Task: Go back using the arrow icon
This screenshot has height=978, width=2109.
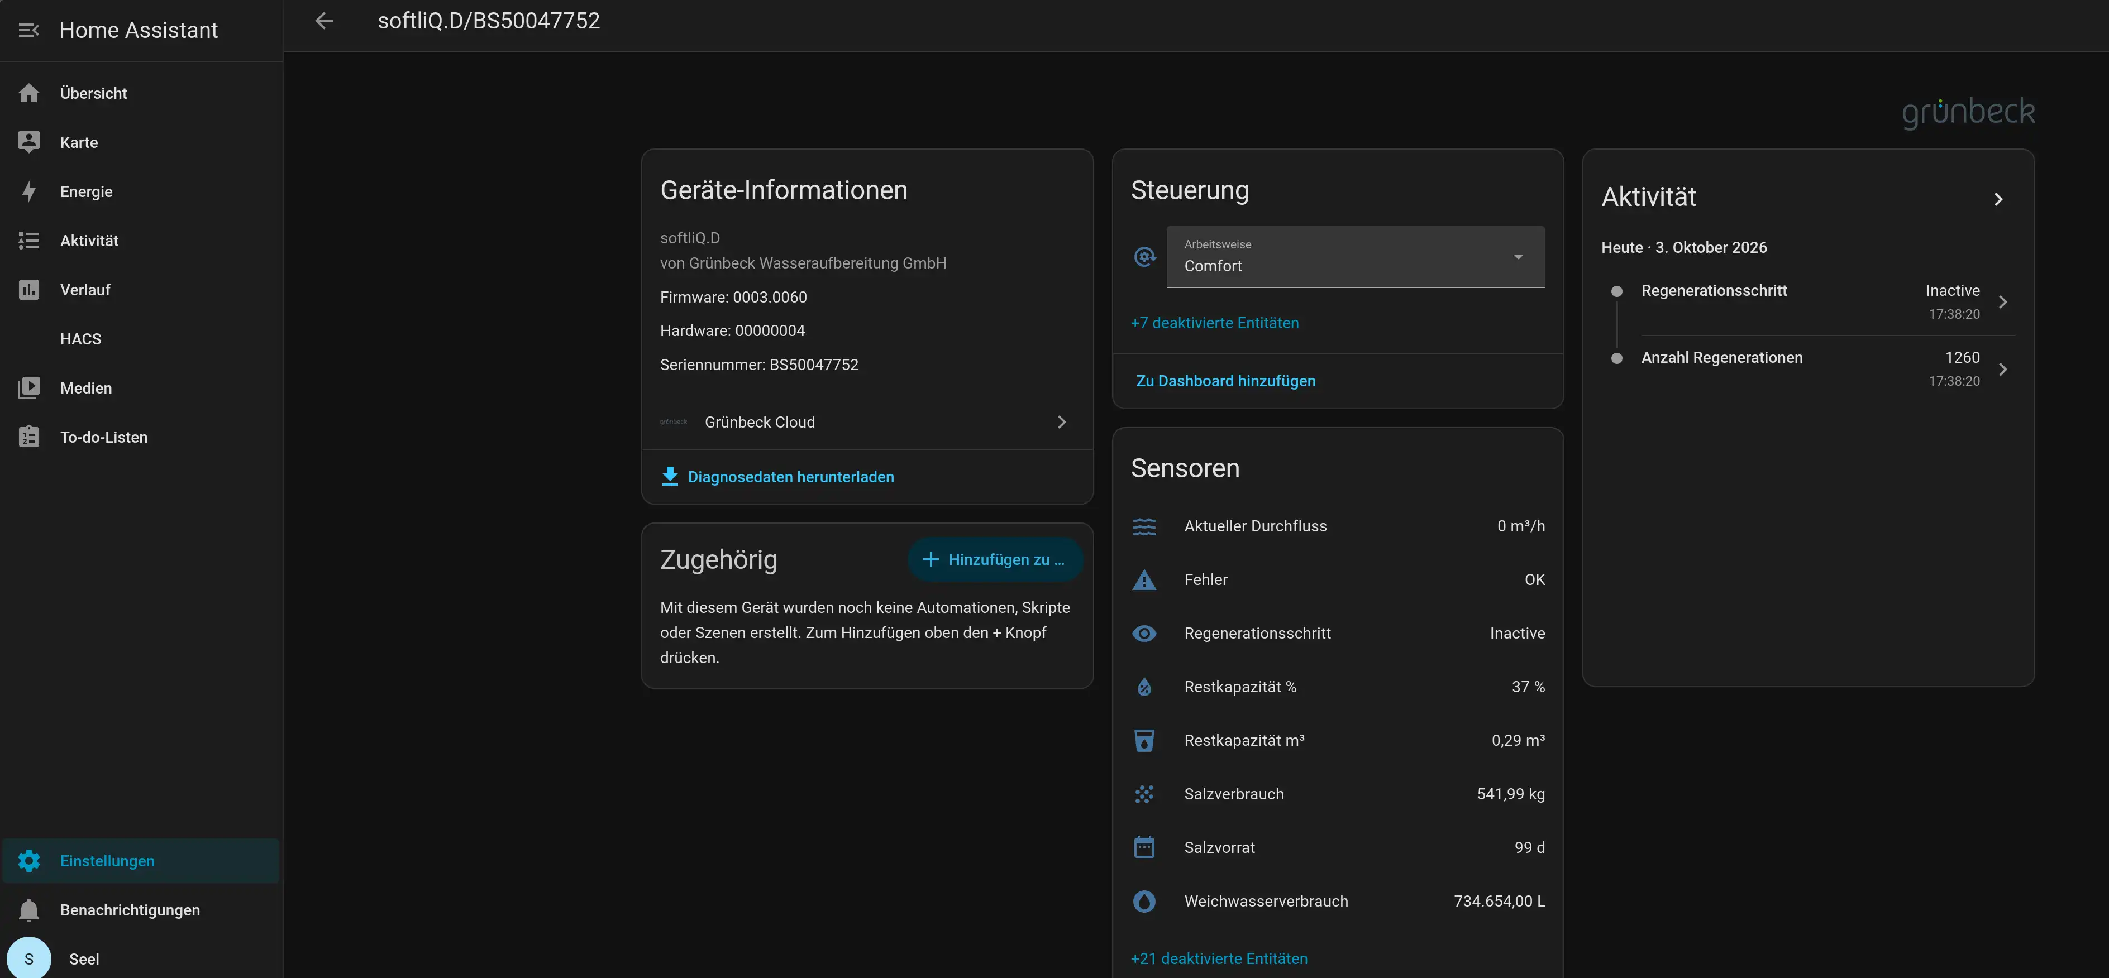Action: [x=324, y=21]
